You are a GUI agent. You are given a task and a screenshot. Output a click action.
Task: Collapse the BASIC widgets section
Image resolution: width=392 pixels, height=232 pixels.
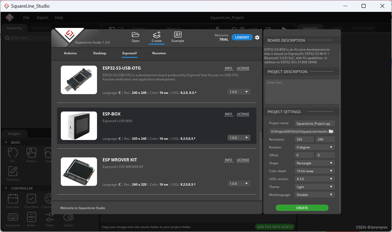pos(6,142)
